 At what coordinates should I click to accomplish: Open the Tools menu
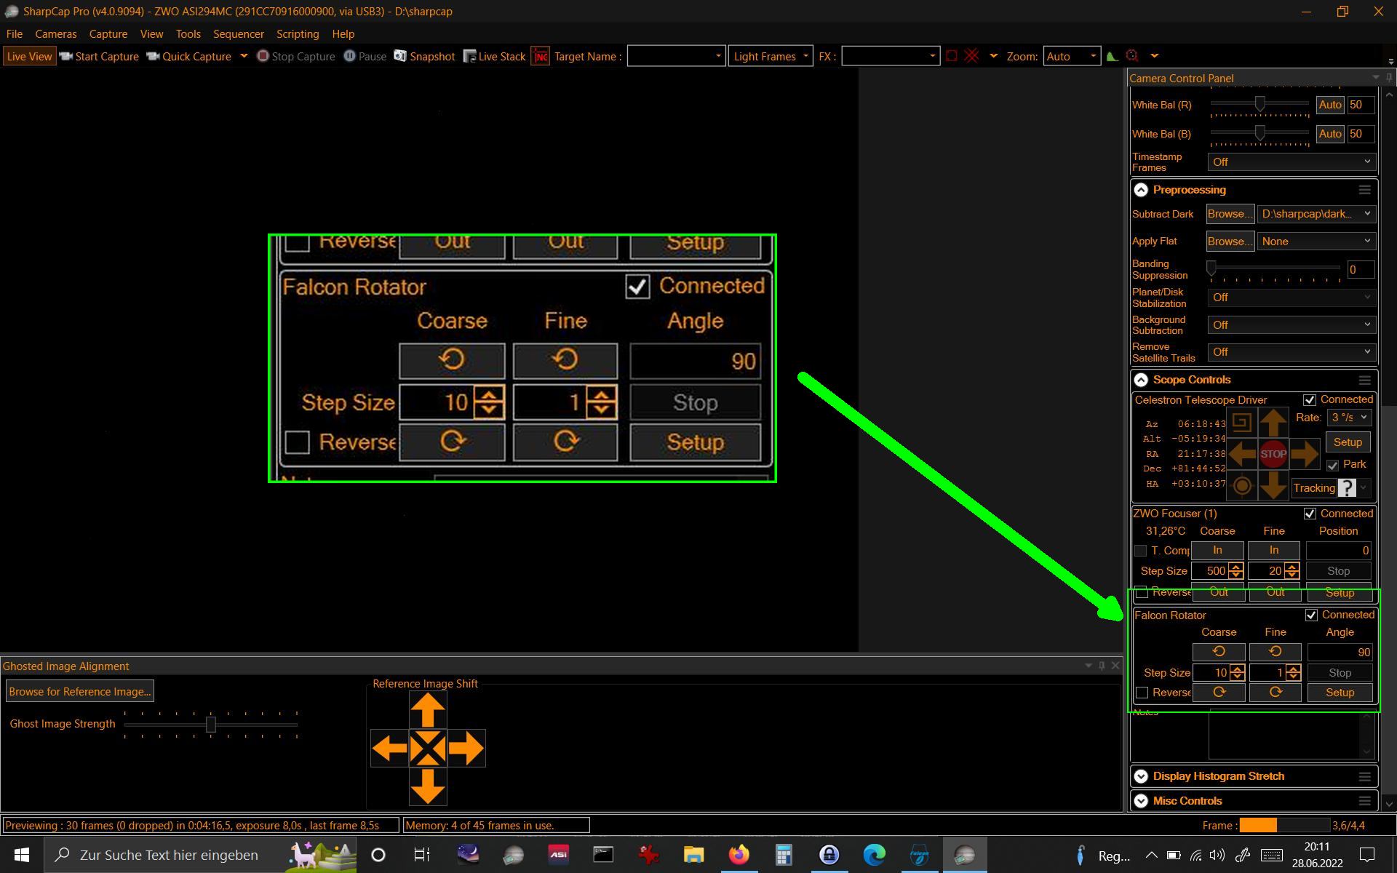188,34
